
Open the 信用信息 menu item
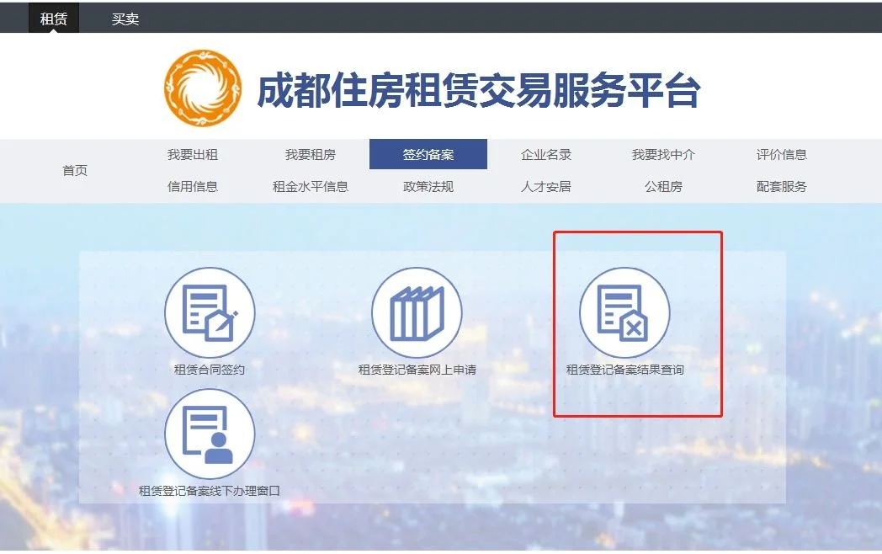pyautogui.click(x=193, y=186)
